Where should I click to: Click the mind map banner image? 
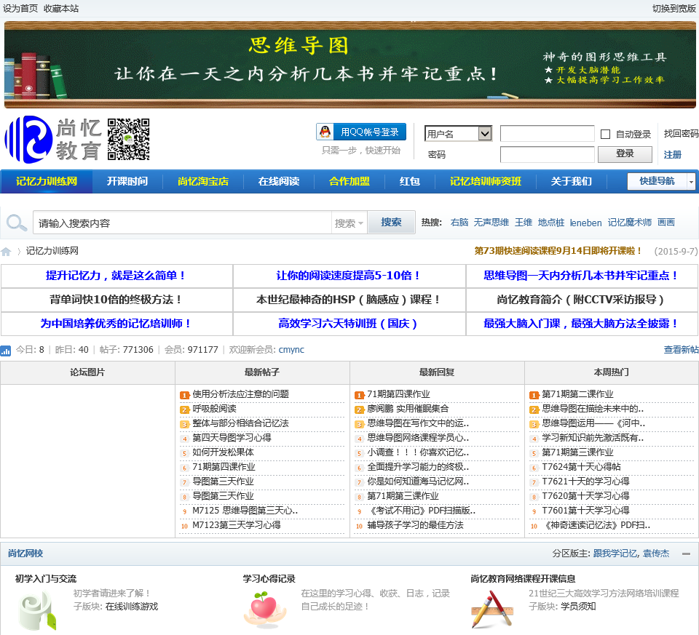click(349, 64)
